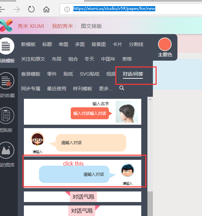202x216 pixels.
Task: Select the SVG贴纸 category tab
Action: (x=90, y=74)
